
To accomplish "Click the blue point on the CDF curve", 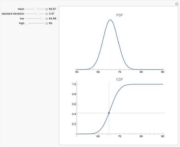I will (109, 113).
